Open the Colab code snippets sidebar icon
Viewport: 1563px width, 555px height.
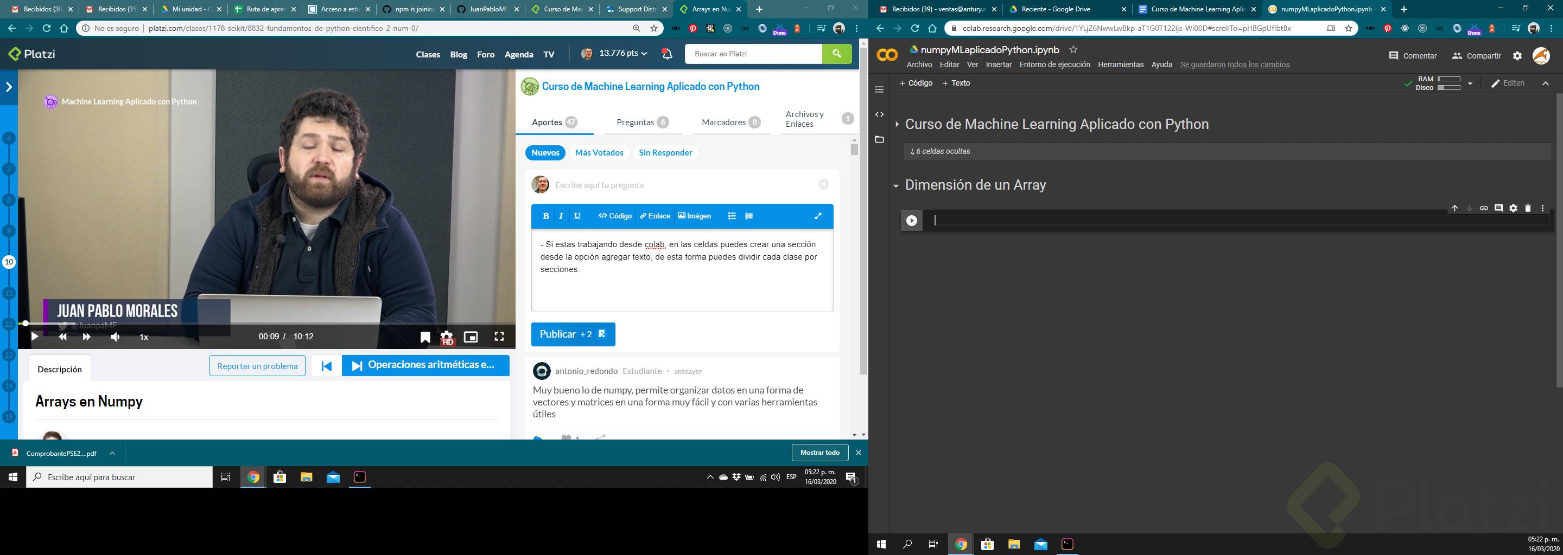tap(879, 114)
